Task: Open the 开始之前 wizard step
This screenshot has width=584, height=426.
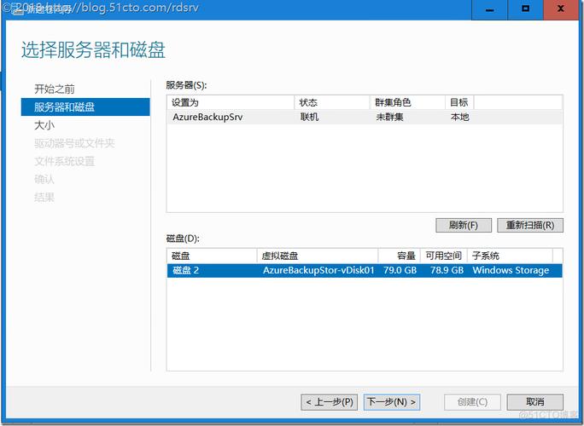Action: pyautogui.click(x=55, y=89)
